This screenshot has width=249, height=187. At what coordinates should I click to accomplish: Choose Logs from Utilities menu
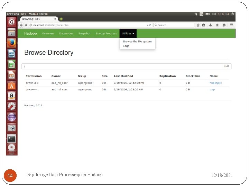pyautogui.click(x=126, y=46)
